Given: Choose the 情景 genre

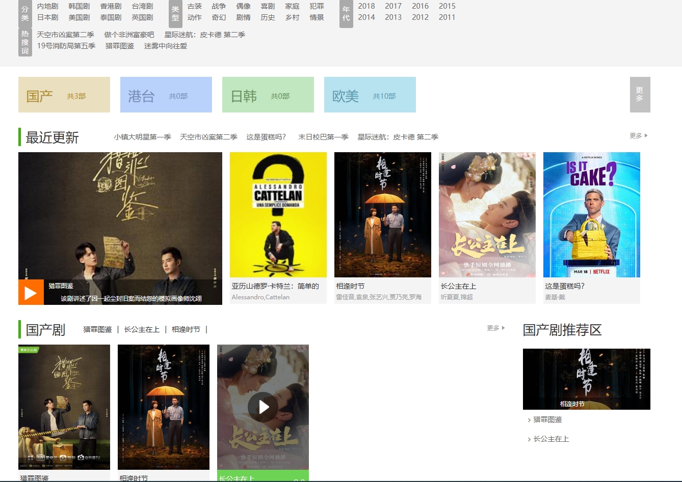Looking at the screenshot, I should [x=317, y=17].
